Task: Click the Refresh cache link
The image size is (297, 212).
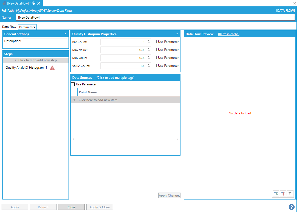Action: tap(228, 34)
